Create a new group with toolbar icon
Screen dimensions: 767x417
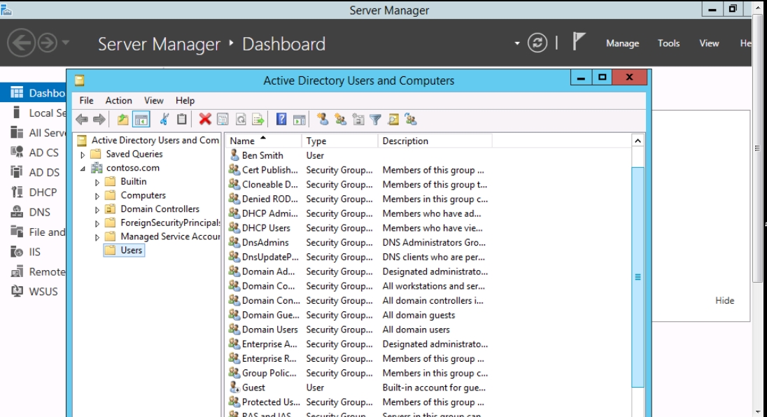click(340, 119)
